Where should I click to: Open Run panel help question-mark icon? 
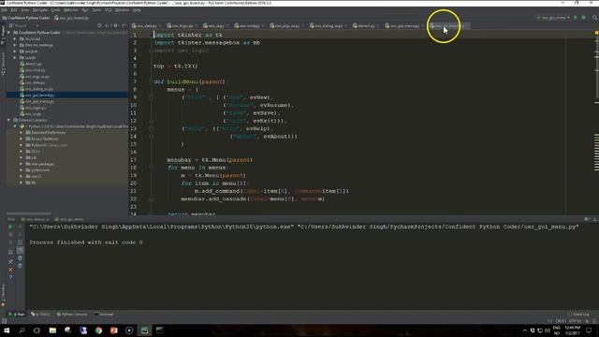pos(10,277)
